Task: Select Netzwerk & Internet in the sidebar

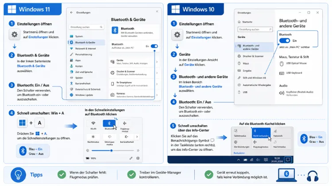Action: (x=86, y=48)
